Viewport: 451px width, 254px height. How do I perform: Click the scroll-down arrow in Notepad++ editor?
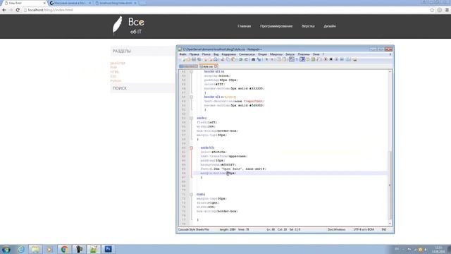(390, 223)
